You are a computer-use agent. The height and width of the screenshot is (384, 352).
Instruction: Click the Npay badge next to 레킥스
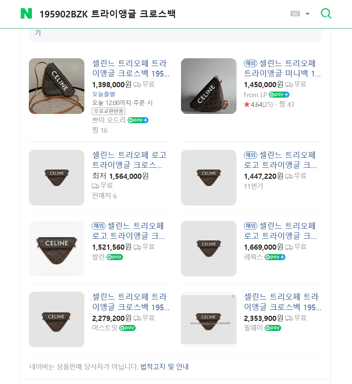pyautogui.click(x=275, y=257)
